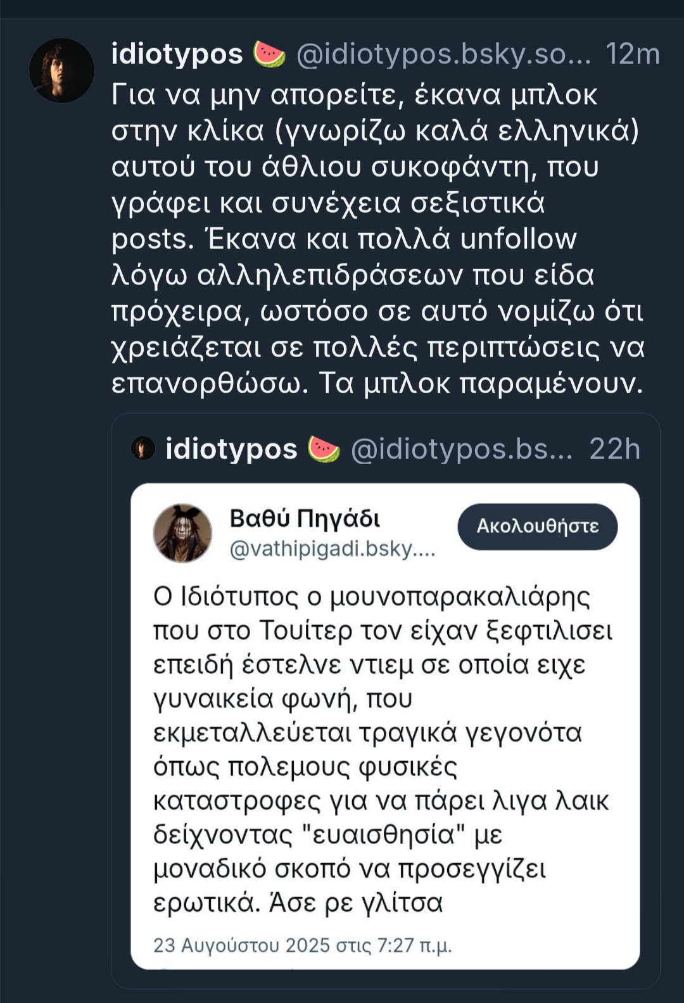The height and width of the screenshot is (1003, 684).
Task: Click the Βαθύ Πηγάδι display name
Action: tap(305, 519)
